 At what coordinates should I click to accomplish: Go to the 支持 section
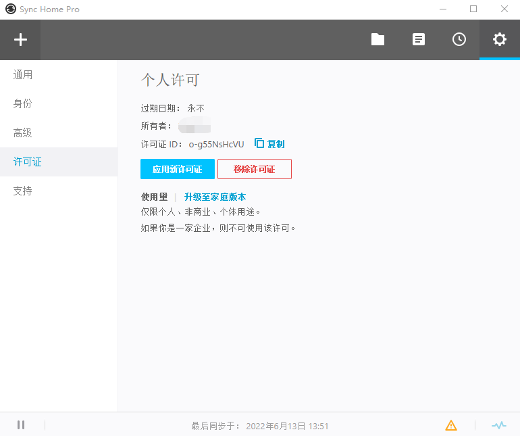23,191
